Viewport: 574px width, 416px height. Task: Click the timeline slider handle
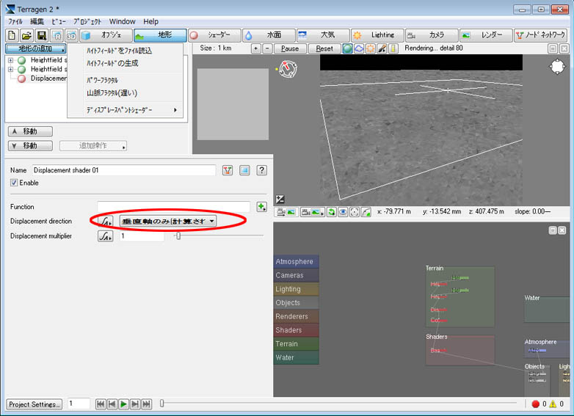coord(161,404)
